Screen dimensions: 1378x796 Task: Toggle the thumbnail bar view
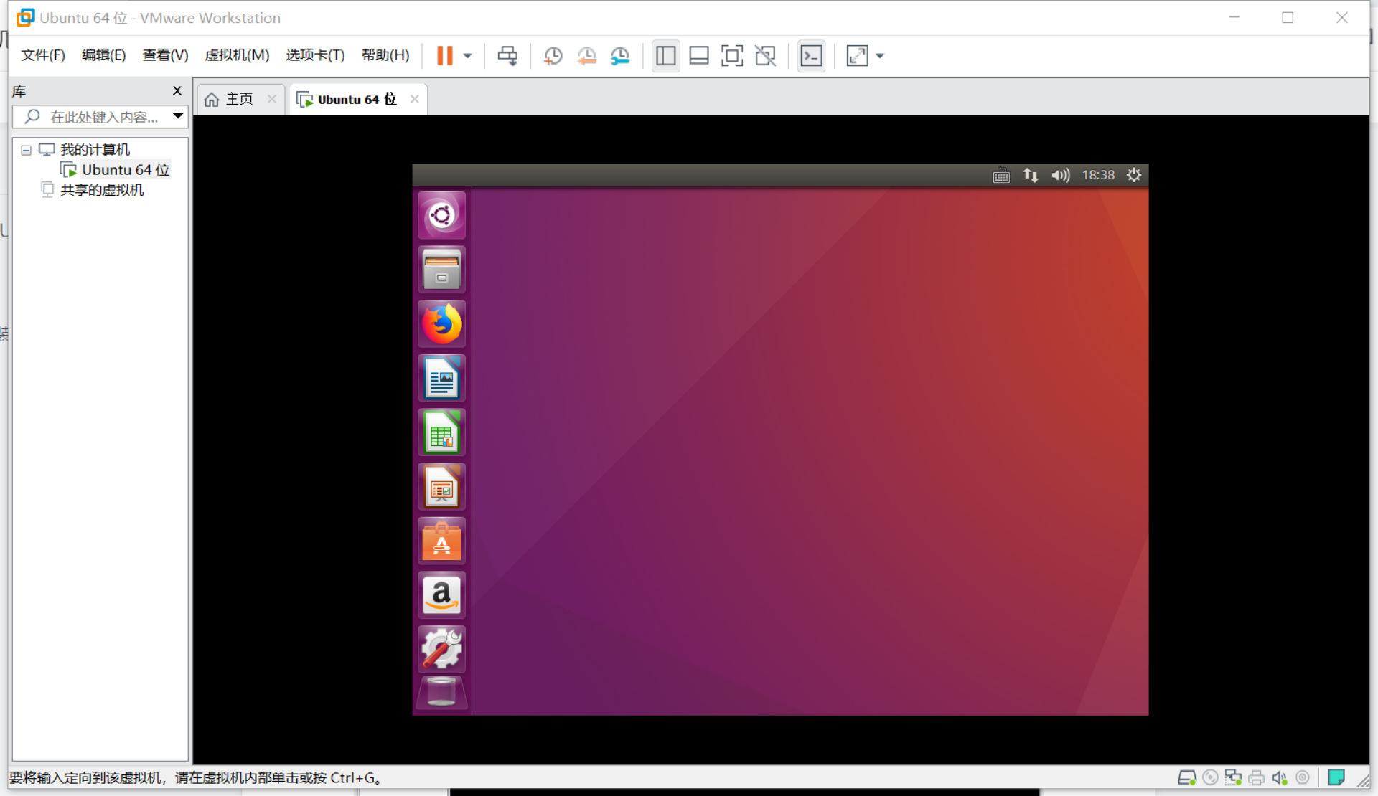tap(698, 56)
